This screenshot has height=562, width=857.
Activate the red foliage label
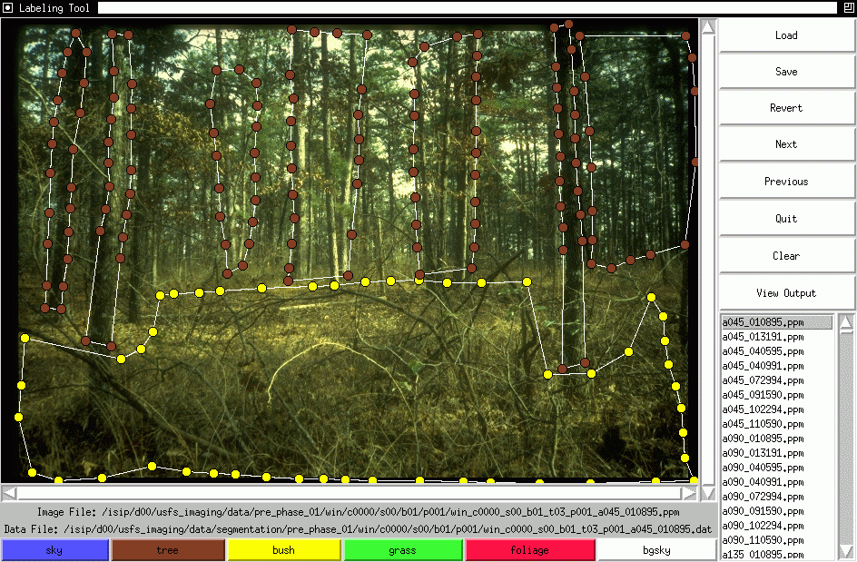(x=529, y=550)
